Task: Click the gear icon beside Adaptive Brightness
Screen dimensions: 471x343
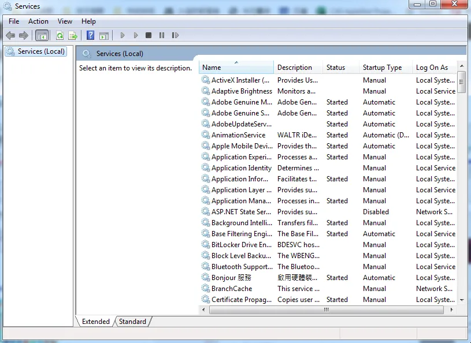Action: point(206,91)
